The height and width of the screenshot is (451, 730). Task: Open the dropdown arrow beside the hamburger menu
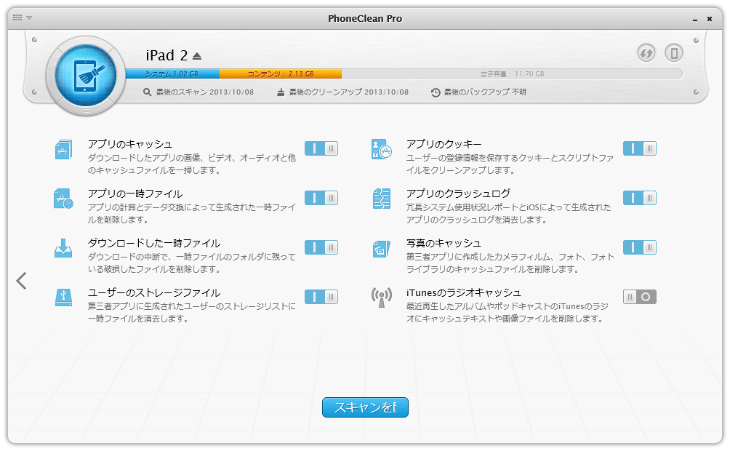point(29,18)
